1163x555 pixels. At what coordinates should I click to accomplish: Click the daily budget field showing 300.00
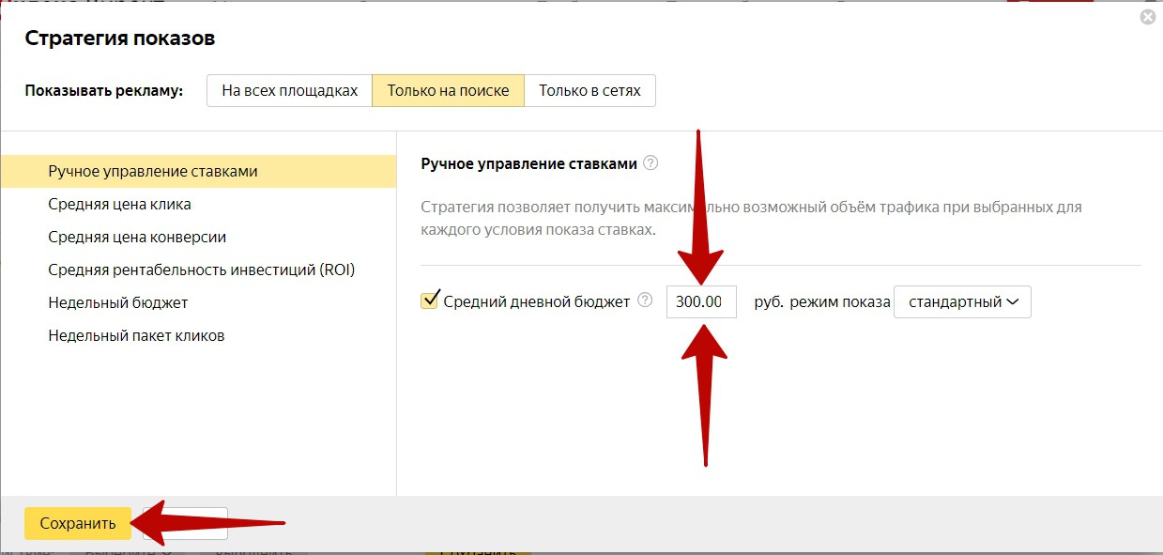click(x=701, y=302)
